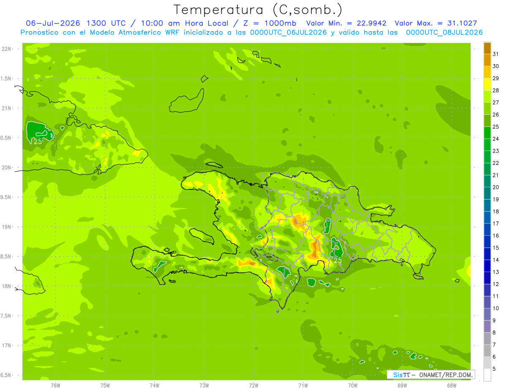The height and width of the screenshot is (391, 507).
Task: Click the "28" legend value
Action: click(x=496, y=90)
